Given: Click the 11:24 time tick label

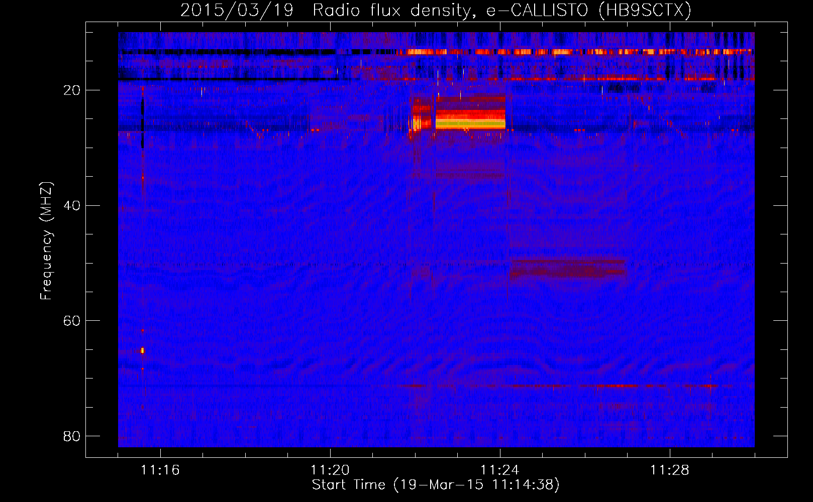Looking at the screenshot, I should point(500,470).
